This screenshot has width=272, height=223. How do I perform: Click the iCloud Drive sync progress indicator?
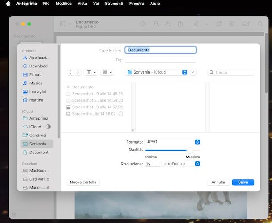[48, 127]
